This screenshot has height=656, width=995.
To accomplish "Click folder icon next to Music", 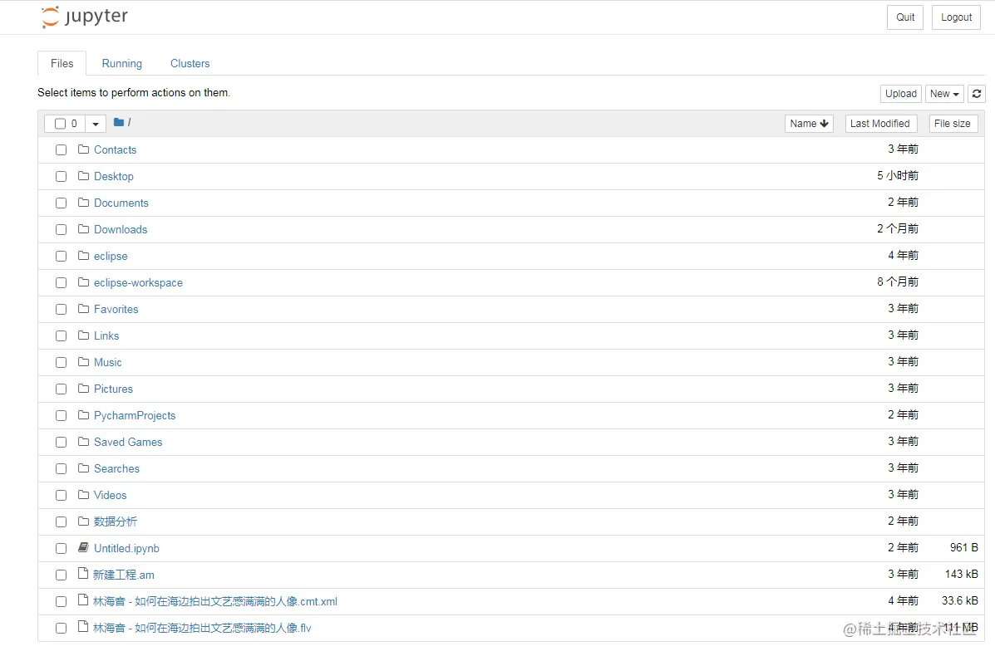I will click(x=83, y=363).
